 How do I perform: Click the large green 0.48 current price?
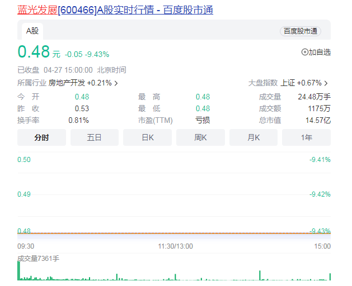(x=33, y=52)
